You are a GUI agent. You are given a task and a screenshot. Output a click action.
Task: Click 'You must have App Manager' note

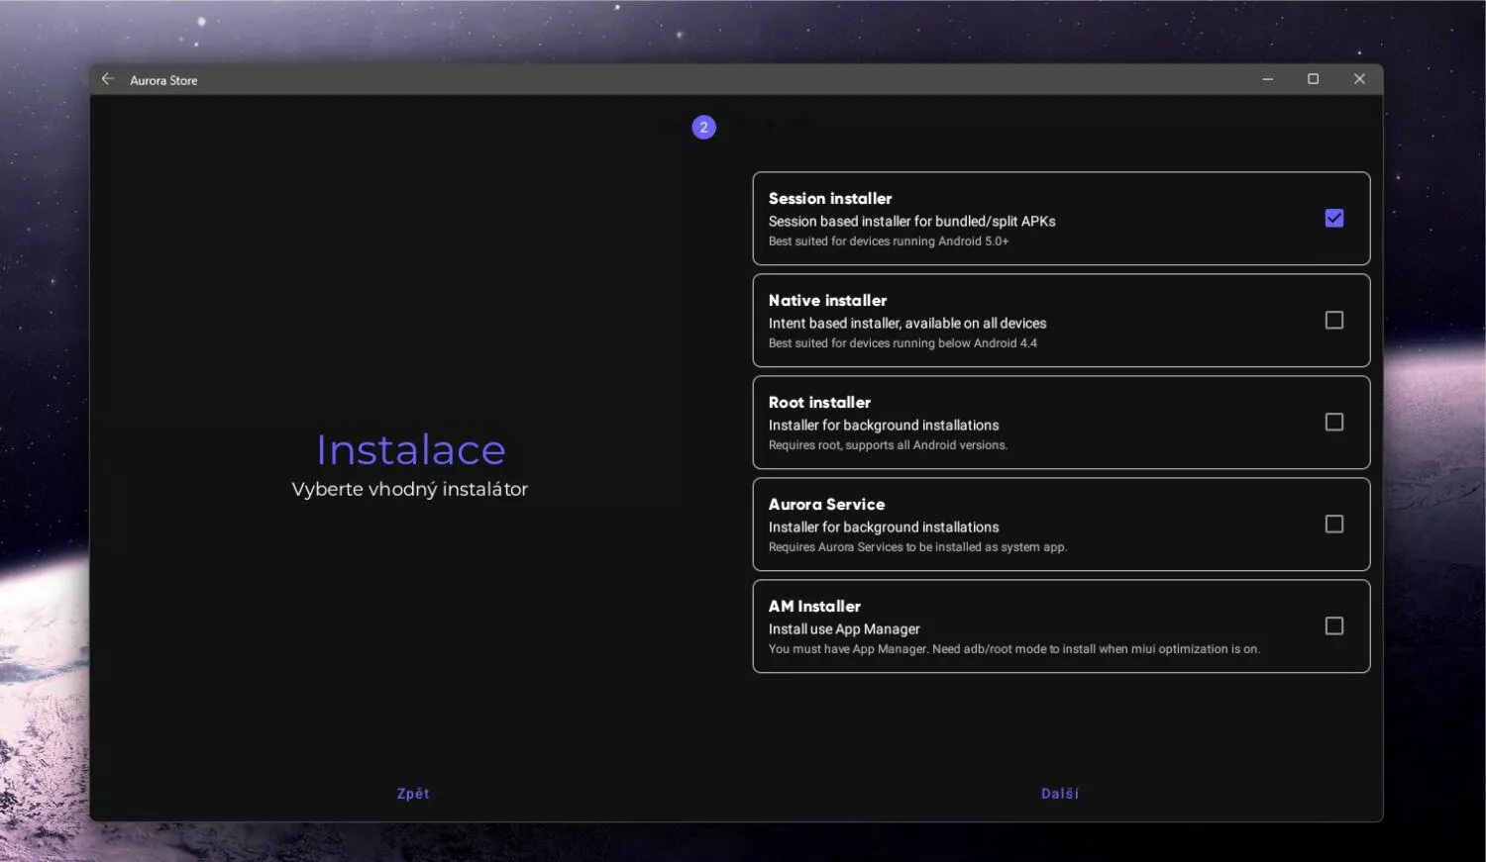coord(1014,649)
